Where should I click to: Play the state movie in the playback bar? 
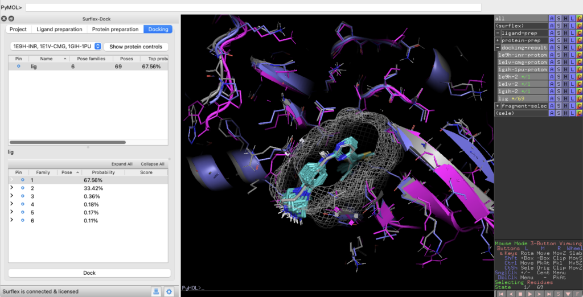pyautogui.click(x=530, y=294)
